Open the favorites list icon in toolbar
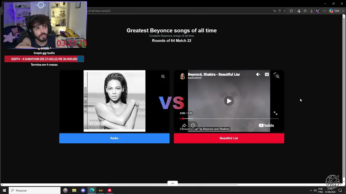The width and height of the screenshot is (346, 194). tap(305, 11)
